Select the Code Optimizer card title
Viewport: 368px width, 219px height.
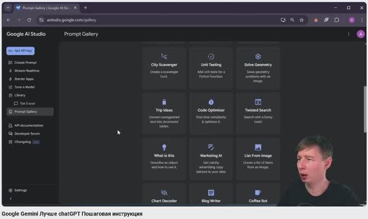coord(211,110)
